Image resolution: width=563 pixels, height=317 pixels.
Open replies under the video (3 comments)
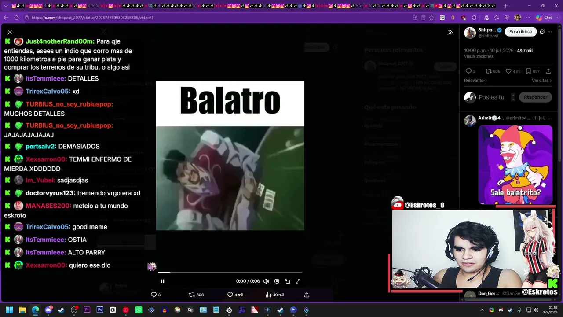pos(156,295)
